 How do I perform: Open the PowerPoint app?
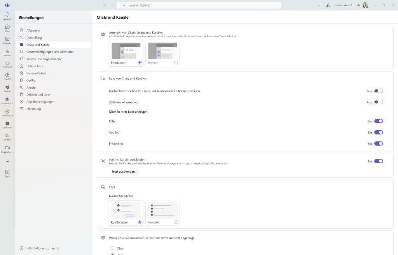[x=7, y=101]
